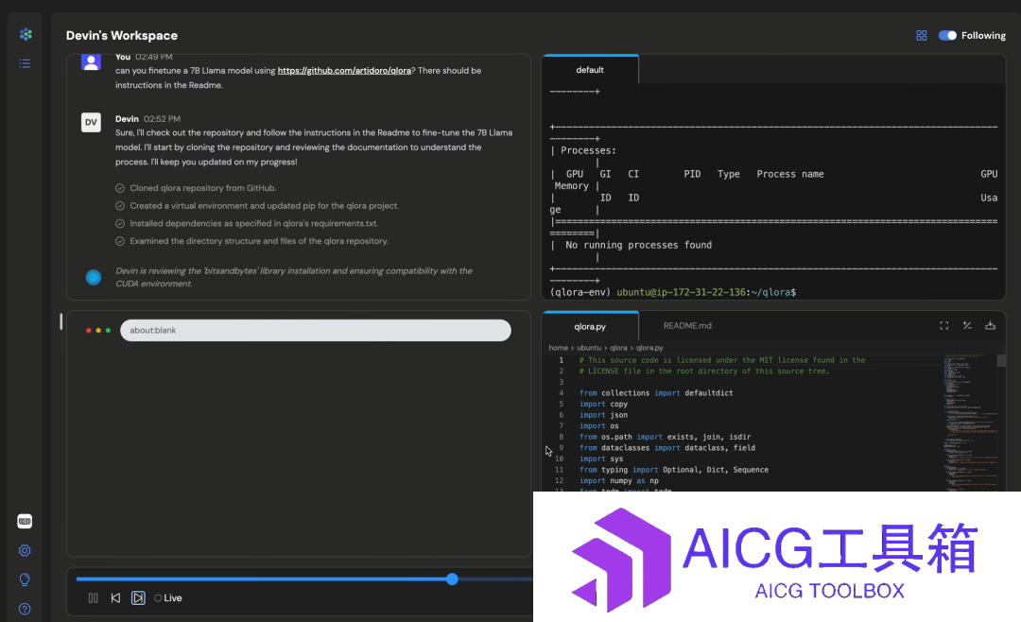Click Devin's DV avatar in the chat
1021x622 pixels.
tap(91, 123)
